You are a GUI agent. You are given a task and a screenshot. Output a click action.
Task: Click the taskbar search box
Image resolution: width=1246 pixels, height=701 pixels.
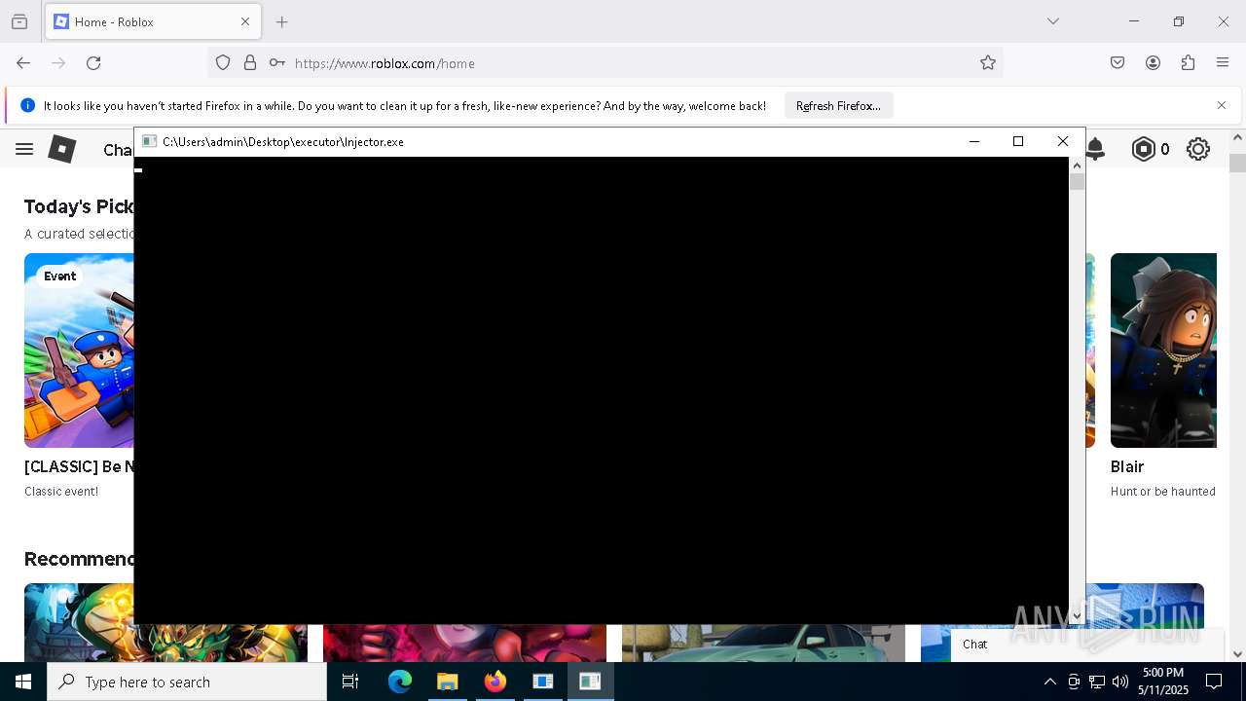(x=187, y=682)
